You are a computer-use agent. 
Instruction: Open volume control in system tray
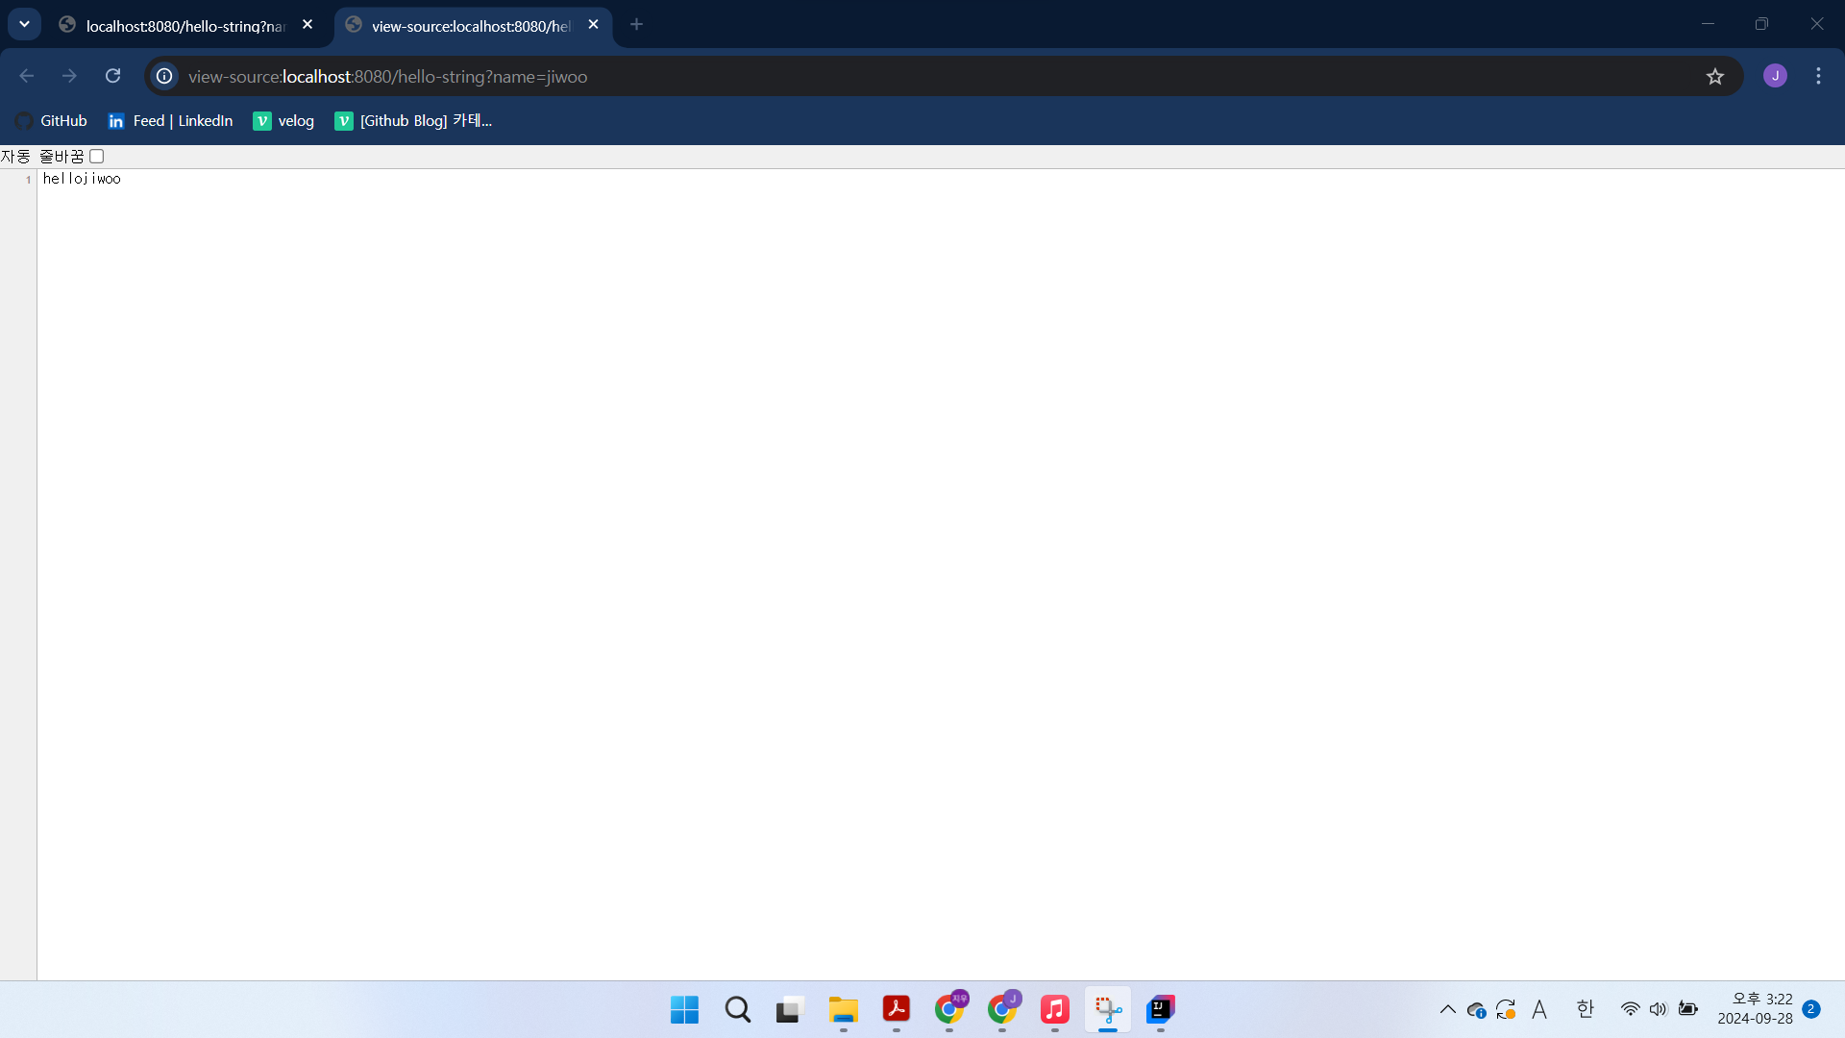(1658, 1009)
